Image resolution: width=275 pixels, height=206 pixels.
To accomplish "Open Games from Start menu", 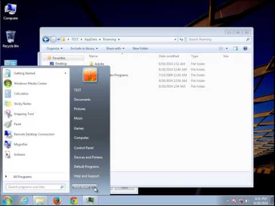I will pos(79,128).
